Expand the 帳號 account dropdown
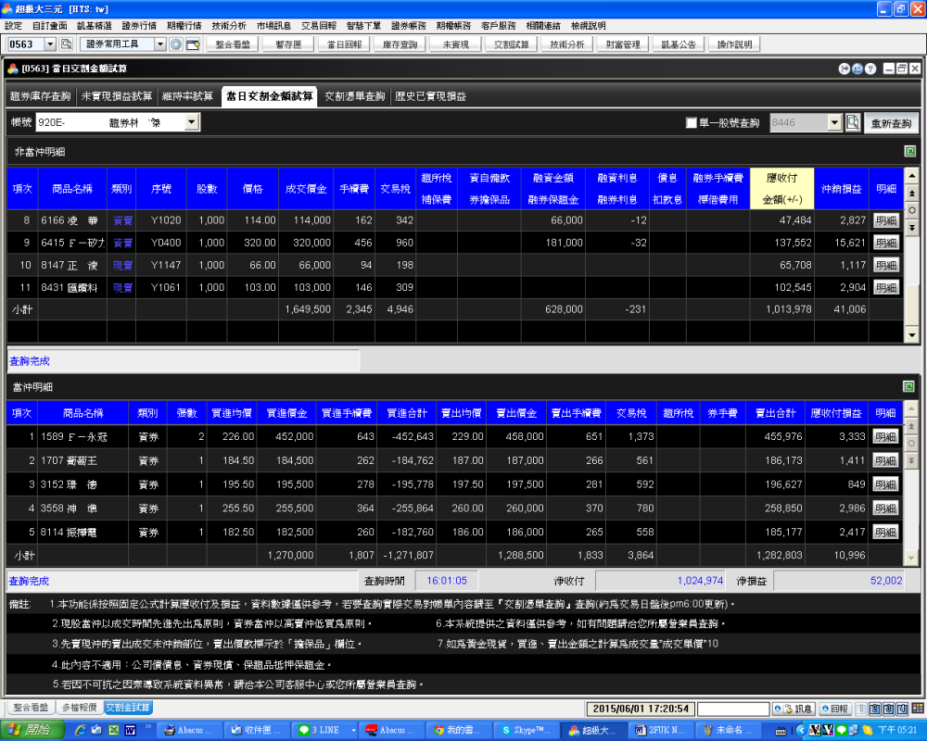927x741 pixels. [x=192, y=122]
